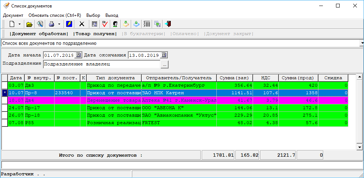The width and height of the screenshot is (364, 178).
Task: Click the new document icon
Action: point(12,24)
